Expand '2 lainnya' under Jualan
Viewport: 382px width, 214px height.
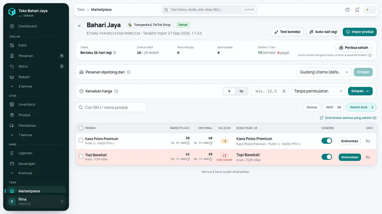pyautogui.click(x=36, y=86)
